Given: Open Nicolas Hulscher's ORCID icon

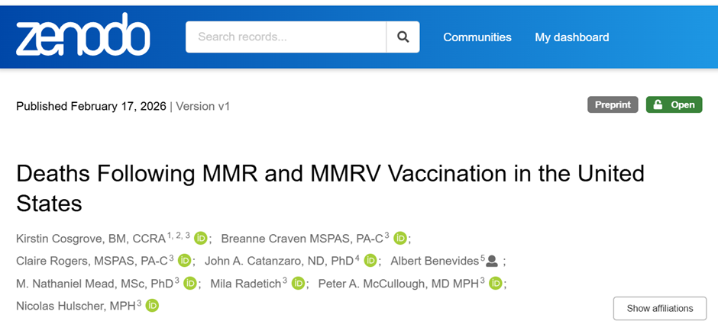Looking at the screenshot, I should click(152, 305).
